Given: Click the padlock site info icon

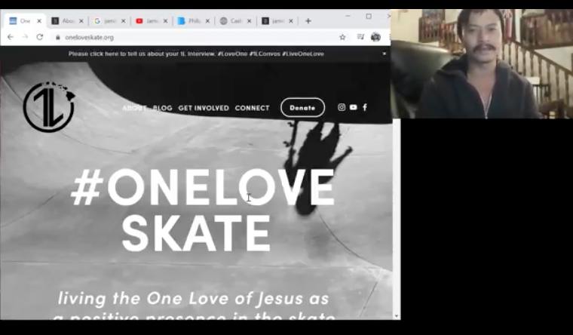Looking at the screenshot, I should coord(58,37).
